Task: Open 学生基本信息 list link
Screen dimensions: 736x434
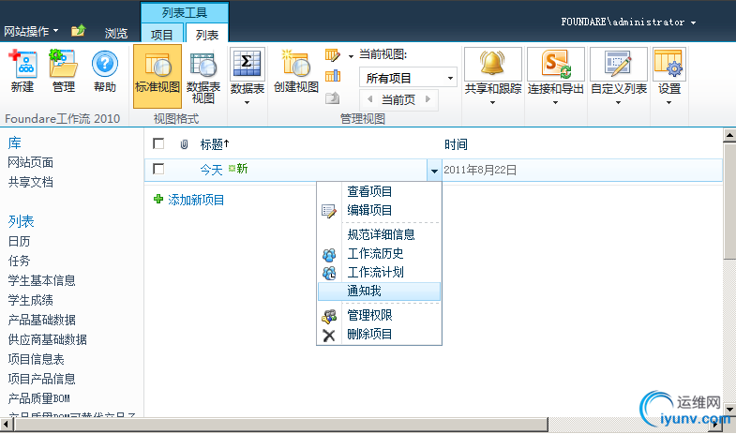Action: [x=42, y=280]
